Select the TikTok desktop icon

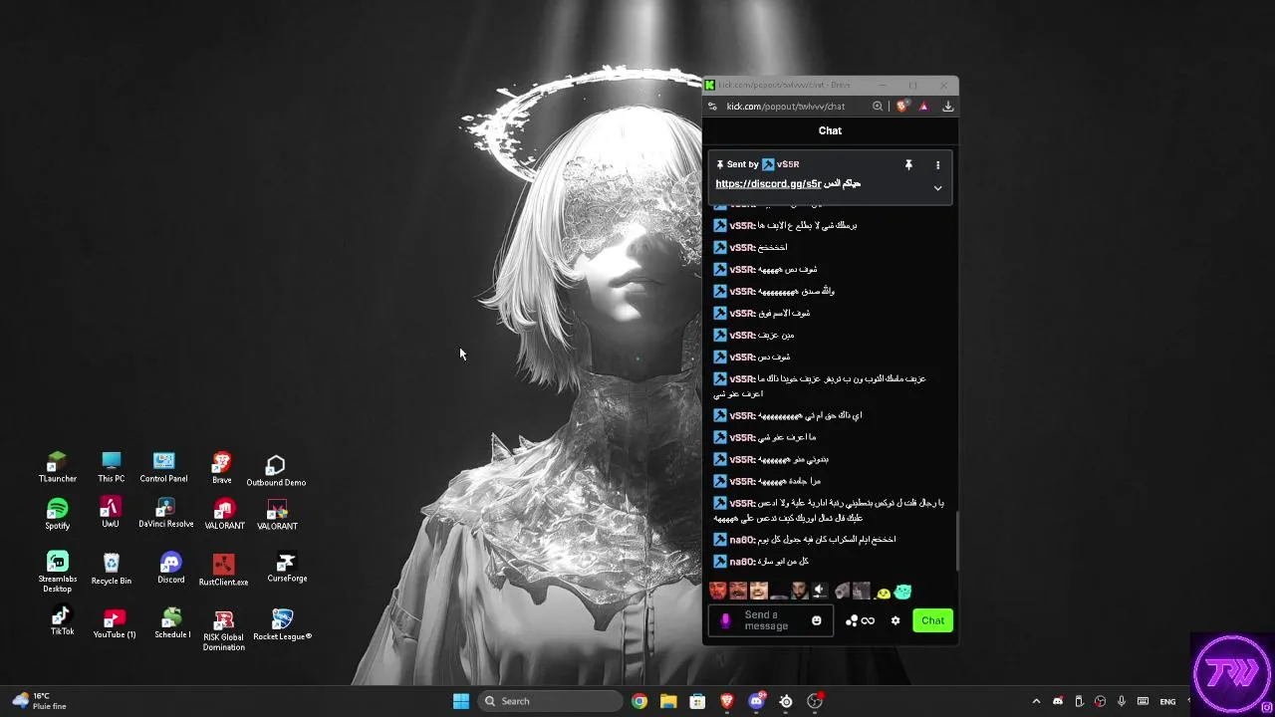pos(62,620)
